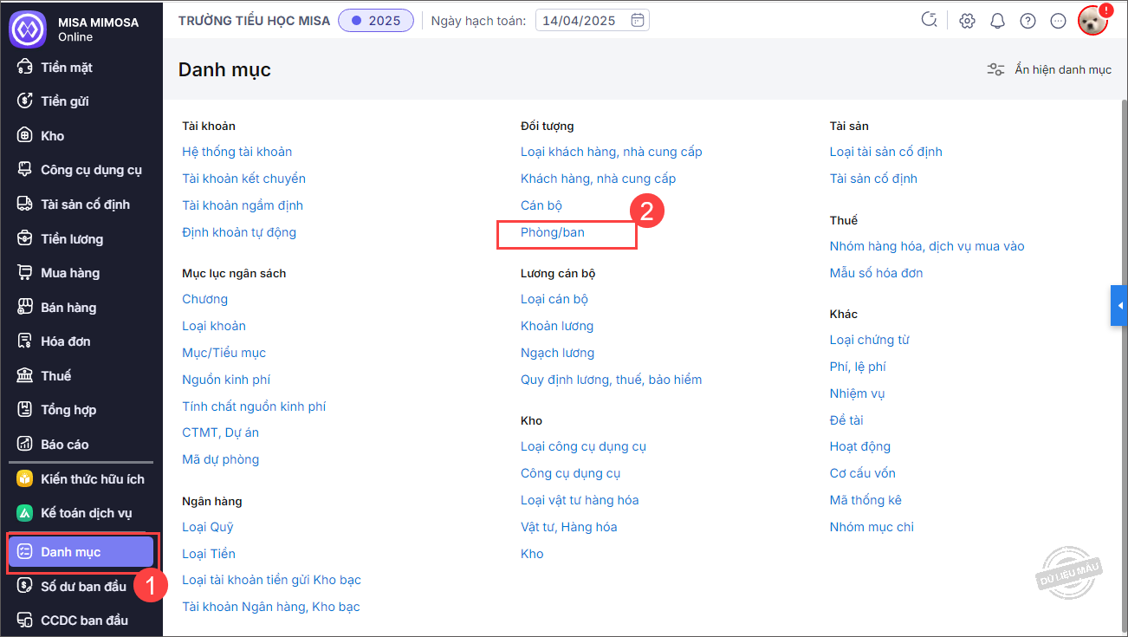Click the Danh mục sidebar icon
The width and height of the screenshot is (1128, 637).
pos(25,552)
